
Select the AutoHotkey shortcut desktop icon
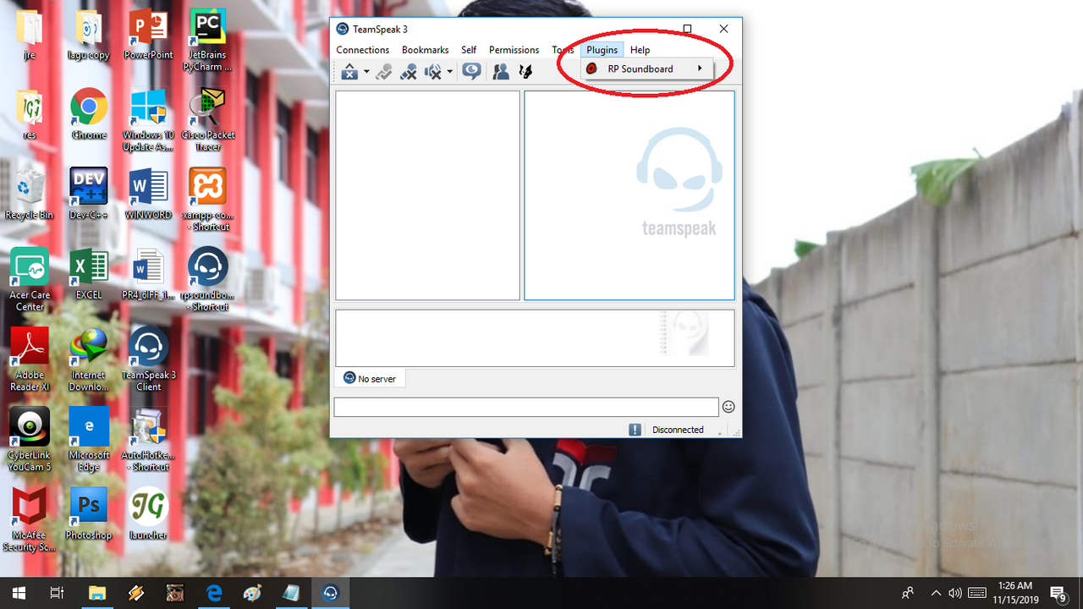point(148,438)
